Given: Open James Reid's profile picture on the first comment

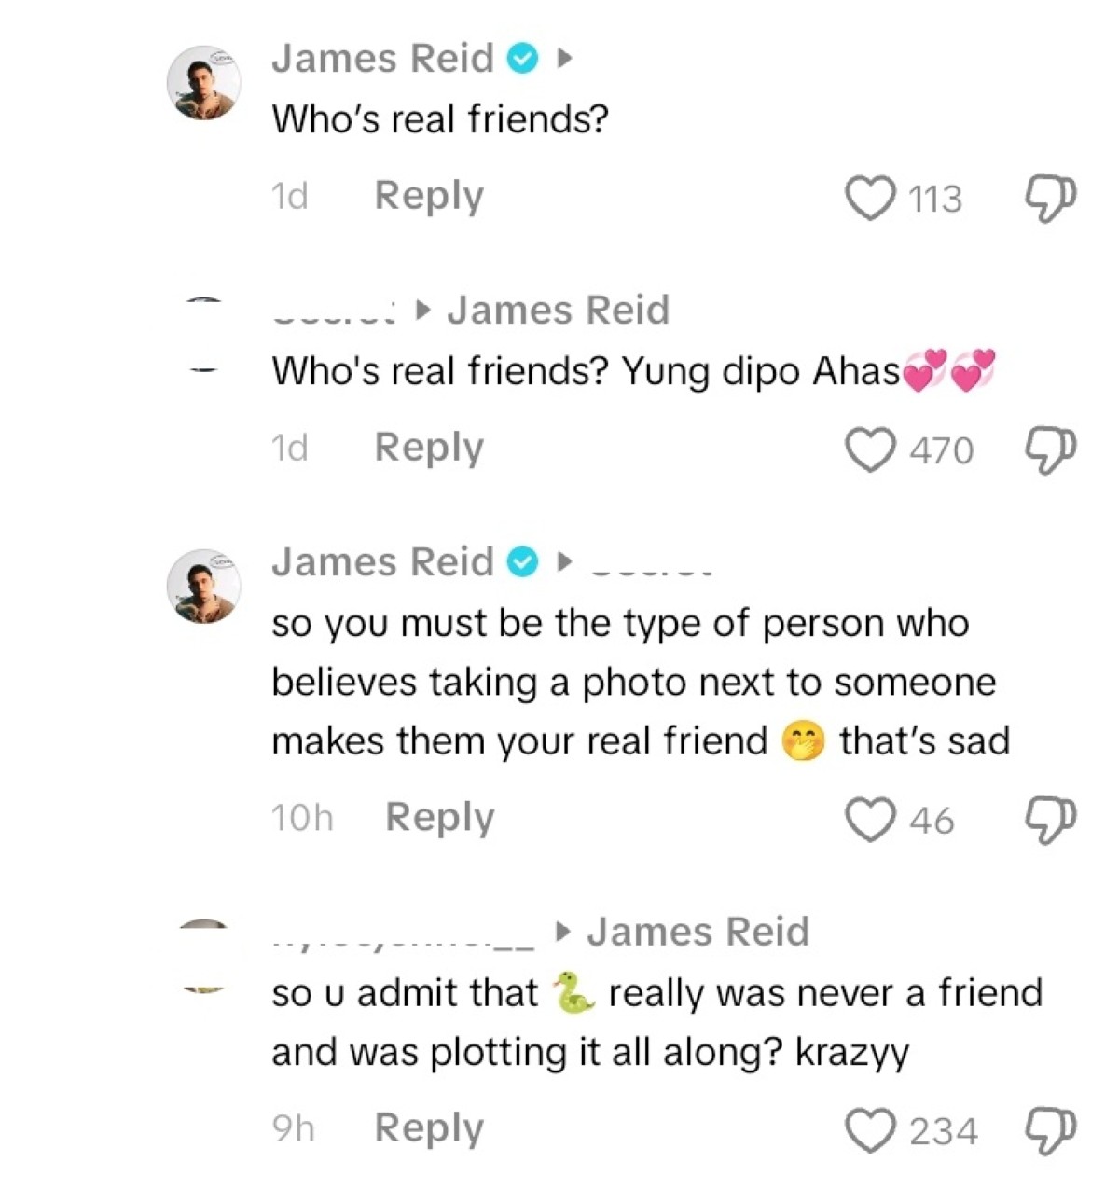Looking at the screenshot, I should (204, 83).
